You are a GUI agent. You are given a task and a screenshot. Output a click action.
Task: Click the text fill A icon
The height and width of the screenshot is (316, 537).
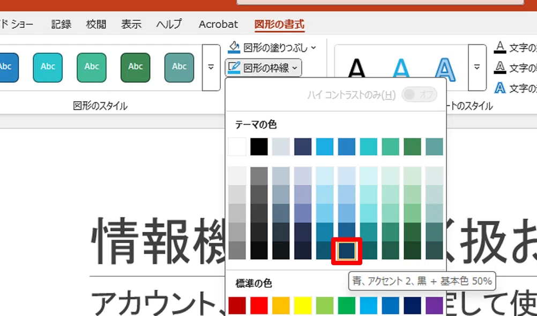pyautogui.click(x=500, y=47)
